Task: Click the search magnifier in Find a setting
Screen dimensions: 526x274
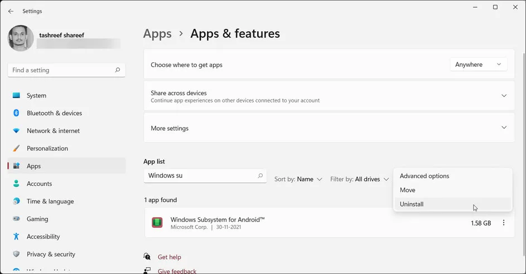Action: pyautogui.click(x=117, y=70)
